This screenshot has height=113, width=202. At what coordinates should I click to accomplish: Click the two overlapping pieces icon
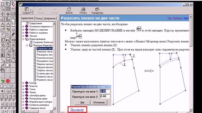(3, 45)
